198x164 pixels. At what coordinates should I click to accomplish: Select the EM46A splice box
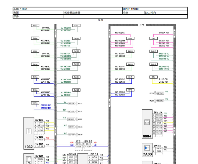point(76,77)
